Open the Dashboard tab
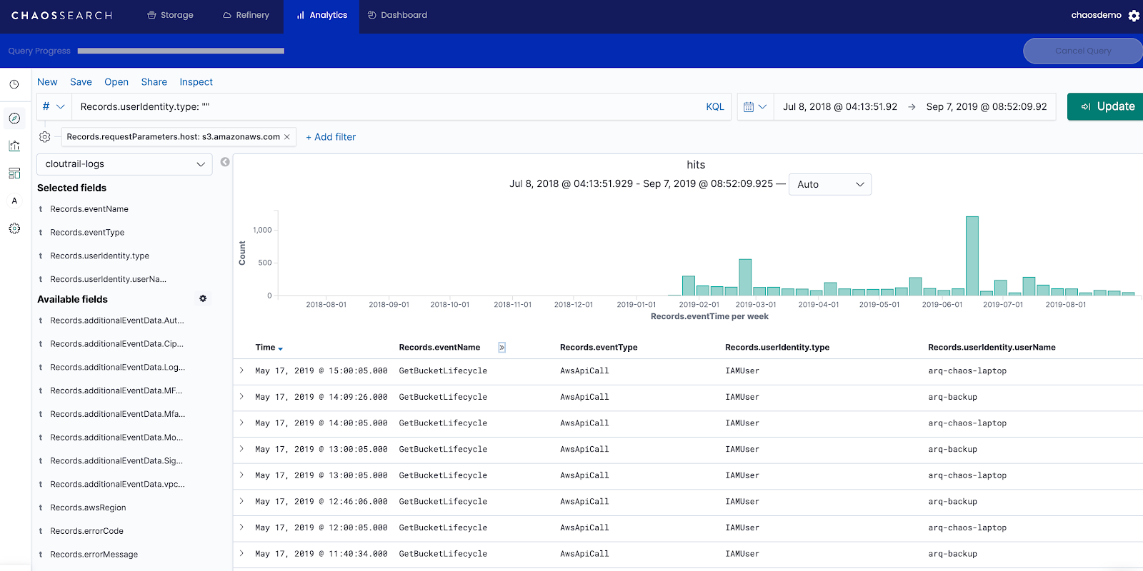Image resolution: width=1143 pixels, height=571 pixels. pos(397,15)
